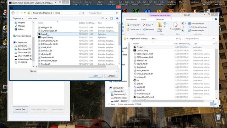The height and width of the screenshot is (128, 227).
Task: Open view options dropdown arrow in dialog
Action: (x=106, y=18)
